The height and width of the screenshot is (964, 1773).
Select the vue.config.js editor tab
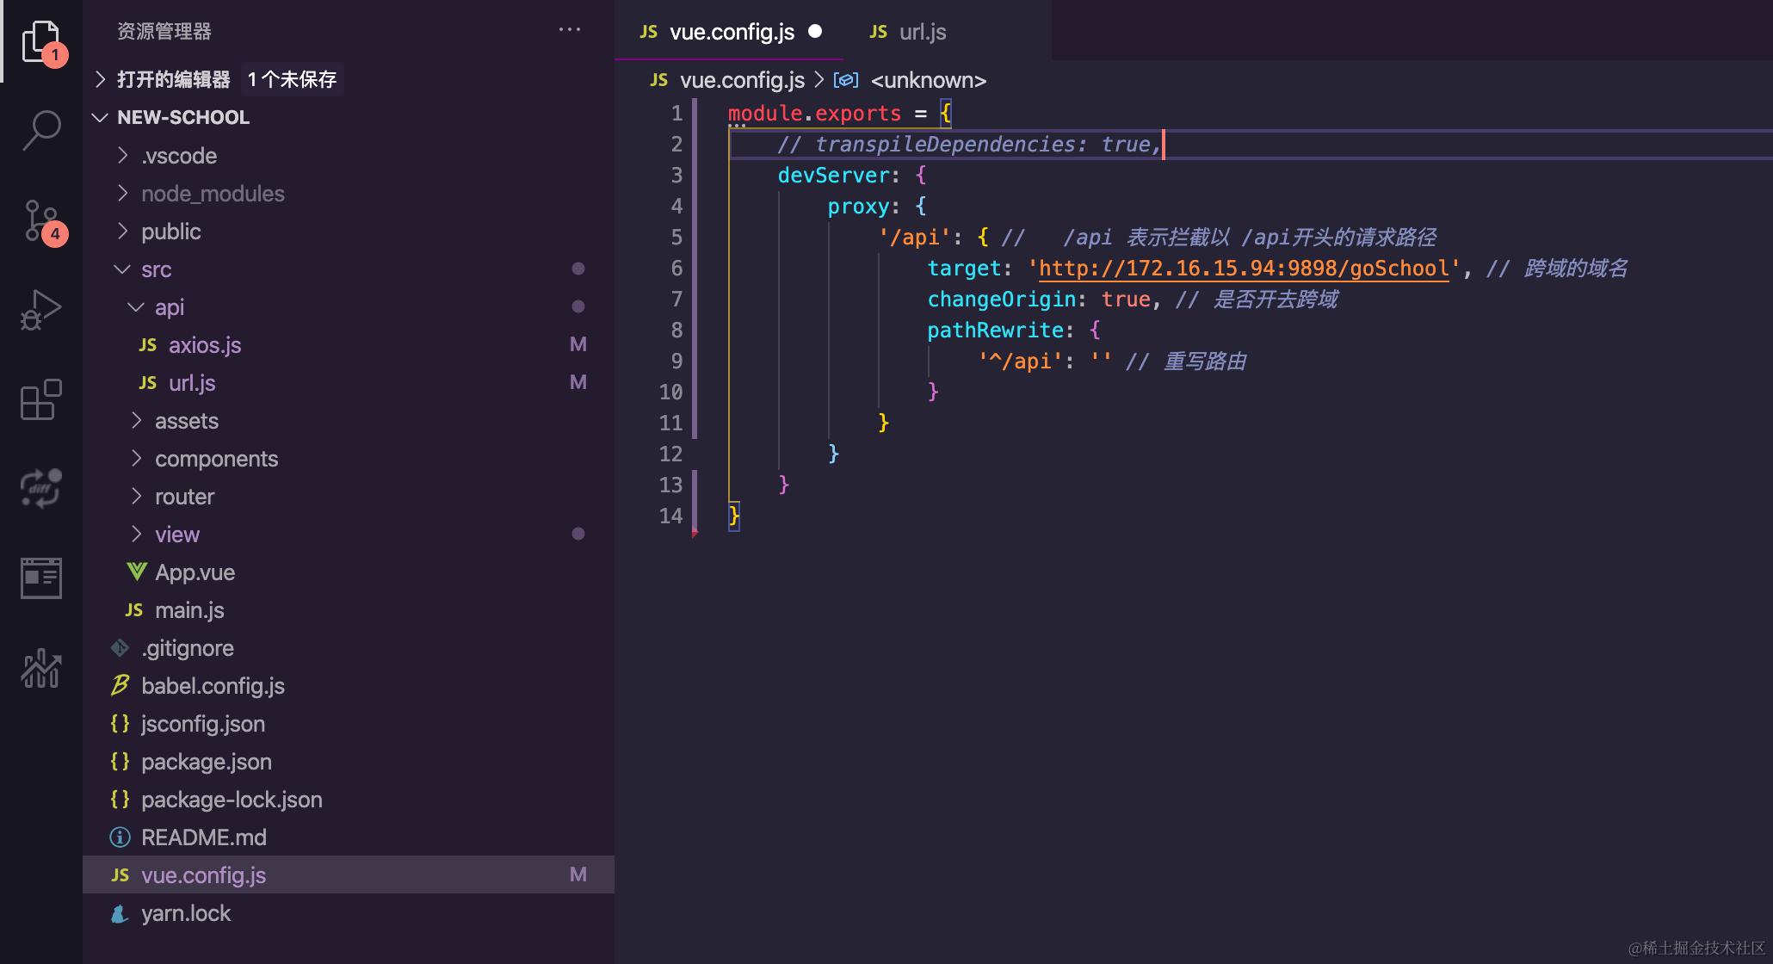point(728,32)
